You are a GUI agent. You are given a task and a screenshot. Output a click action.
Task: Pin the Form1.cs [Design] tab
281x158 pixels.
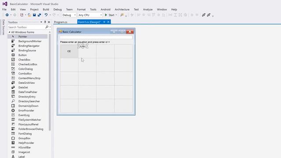pos(104,22)
